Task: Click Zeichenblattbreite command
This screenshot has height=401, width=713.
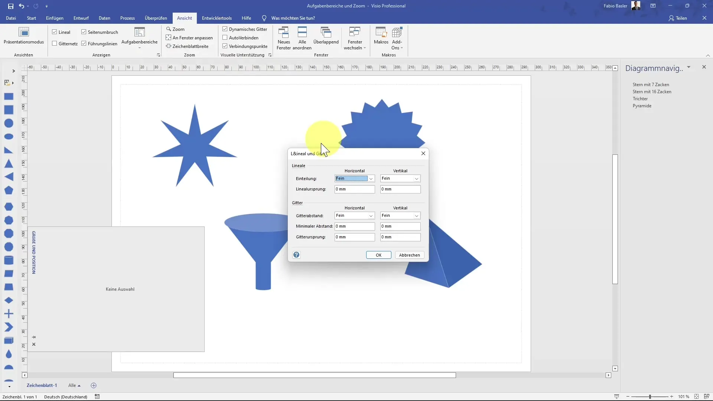Action: coord(187,46)
